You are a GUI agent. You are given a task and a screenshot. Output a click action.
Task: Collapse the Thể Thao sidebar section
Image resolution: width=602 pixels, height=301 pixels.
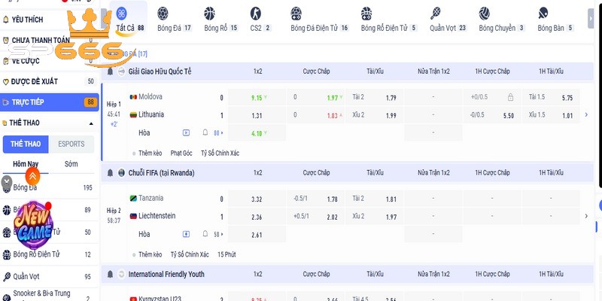pyautogui.click(x=91, y=123)
